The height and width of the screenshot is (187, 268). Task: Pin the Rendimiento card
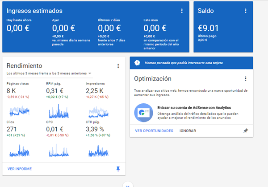click(x=118, y=169)
